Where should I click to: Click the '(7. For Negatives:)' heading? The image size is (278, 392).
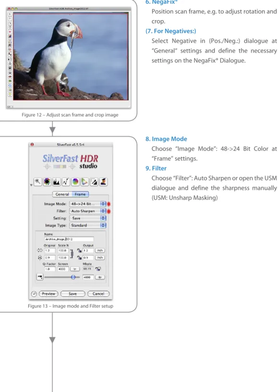pyautogui.click(x=171, y=31)
